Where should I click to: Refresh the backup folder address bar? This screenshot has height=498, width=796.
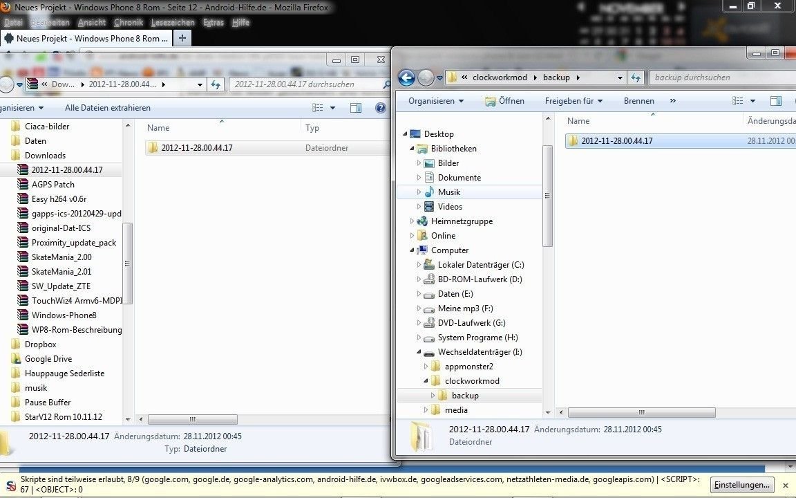point(636,77)
